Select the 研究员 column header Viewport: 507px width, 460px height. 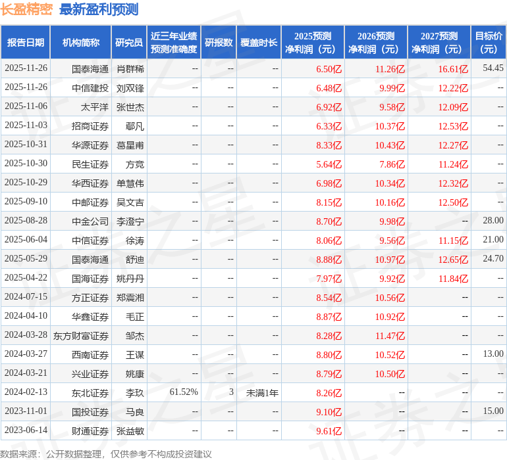[129, 43]
